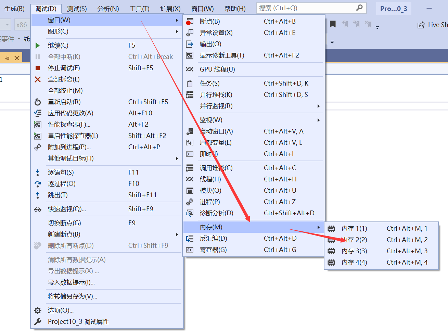Click the red X Detach All (全部拆离) icon
The image size is (448, 331).
pyautogui.click(x=38, y=79)
